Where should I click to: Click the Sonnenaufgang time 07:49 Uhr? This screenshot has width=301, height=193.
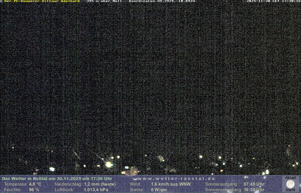click(254, 184)
